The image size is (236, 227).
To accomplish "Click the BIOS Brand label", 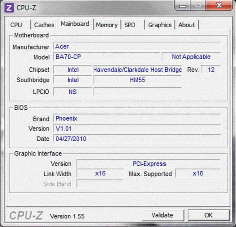I will pyautogui.click(x=41, y=119).
